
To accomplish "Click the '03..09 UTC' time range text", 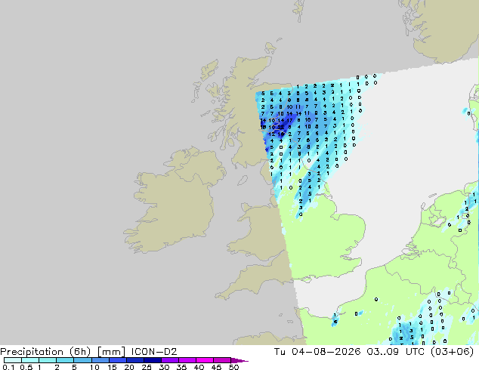I will (396, 352).
